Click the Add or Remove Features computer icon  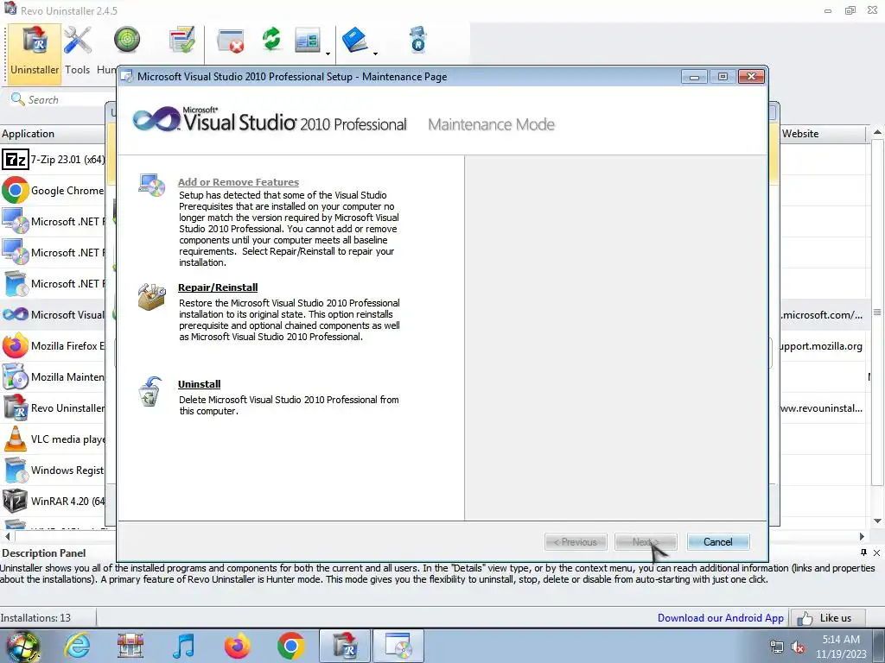point(151,185)
